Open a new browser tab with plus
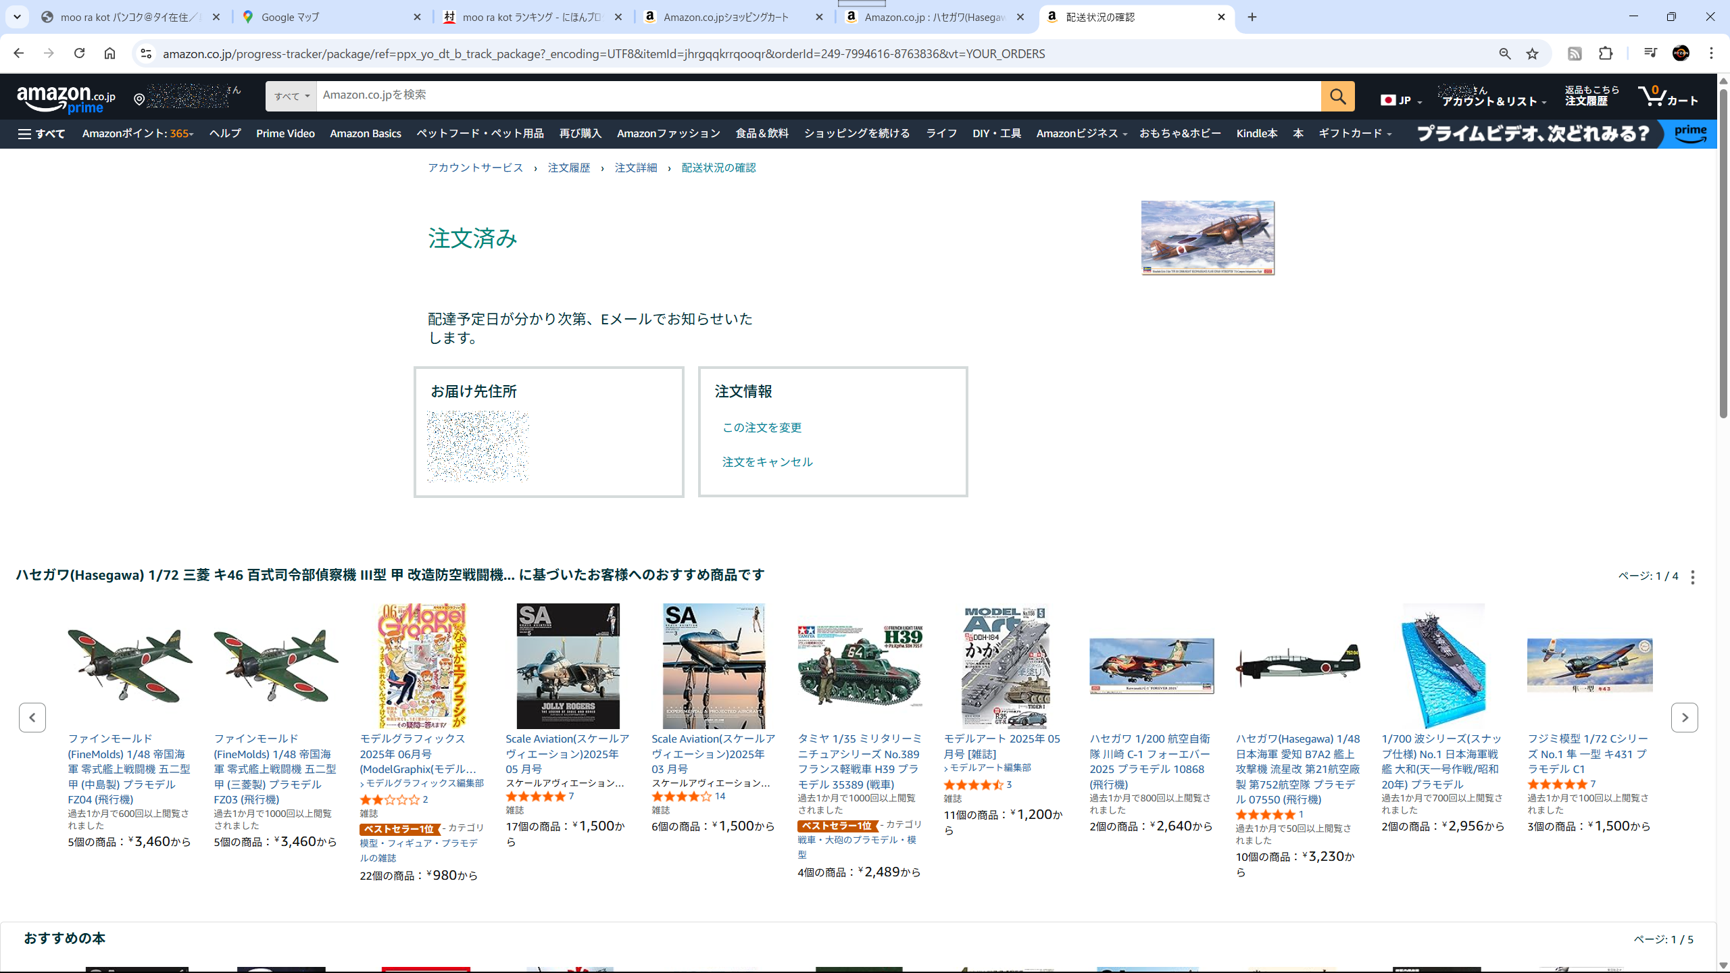1730x973 pixels. pyautogui.click(x=1252, y=17)
